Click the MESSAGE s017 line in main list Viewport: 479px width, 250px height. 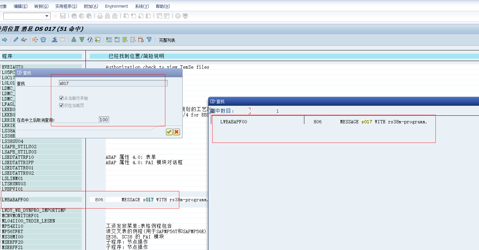[165, 200]
